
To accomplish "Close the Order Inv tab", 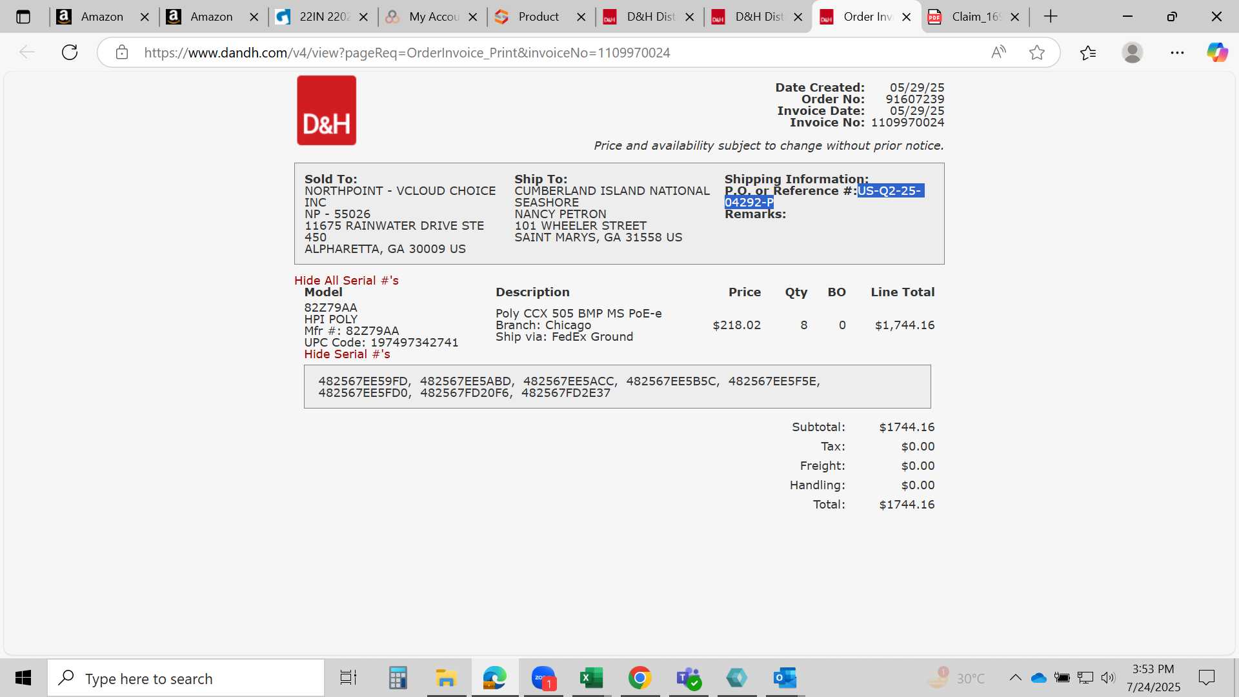I will pyautogui.click(x=907, y=17).
